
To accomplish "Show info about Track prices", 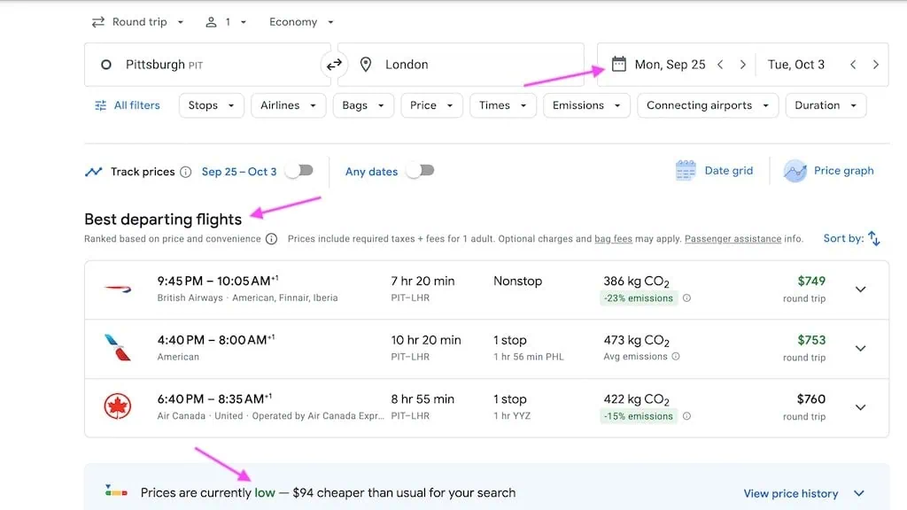I will (x=186, y=173).
